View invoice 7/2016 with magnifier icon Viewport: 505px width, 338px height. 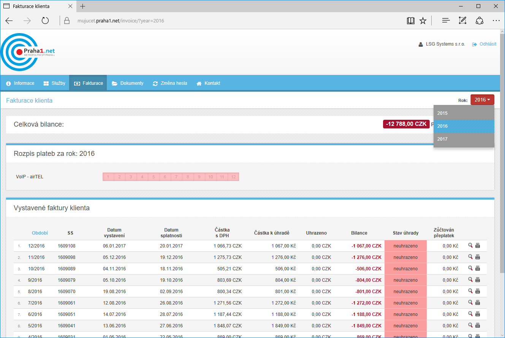470,303
